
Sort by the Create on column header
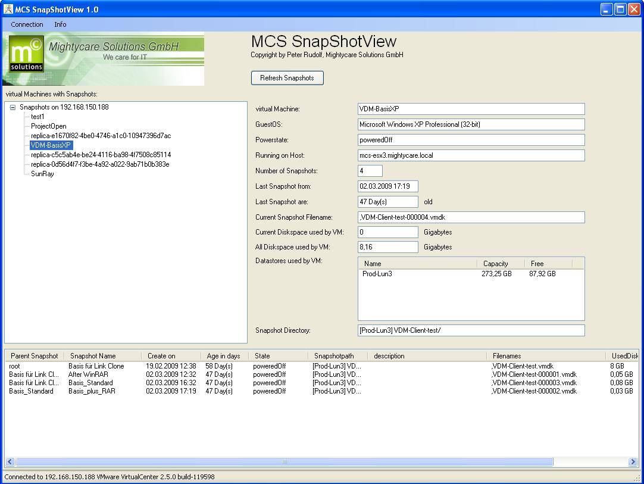click(x=171, y=356)
